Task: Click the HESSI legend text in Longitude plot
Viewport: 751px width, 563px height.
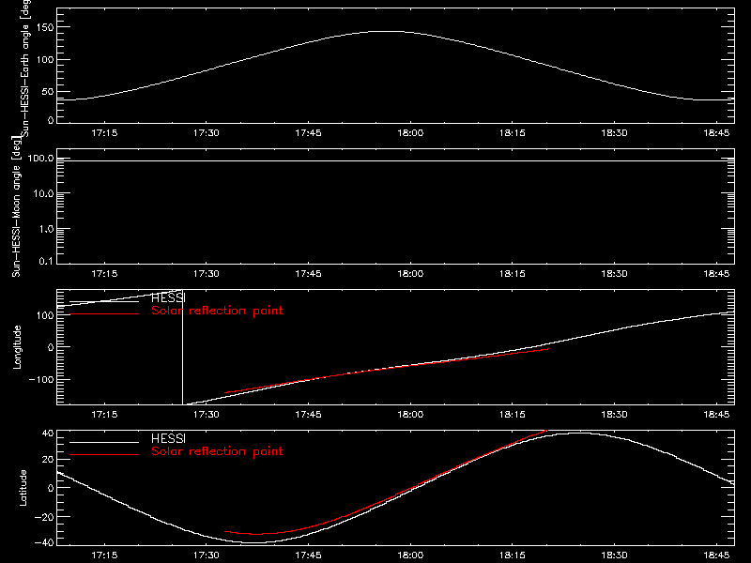Action: tap(168, 298)
